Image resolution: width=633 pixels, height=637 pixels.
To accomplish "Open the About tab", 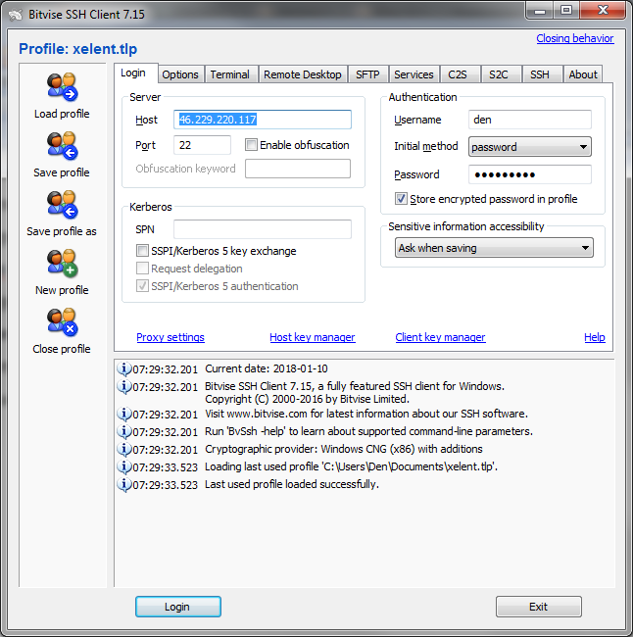I will click(583, 74).
